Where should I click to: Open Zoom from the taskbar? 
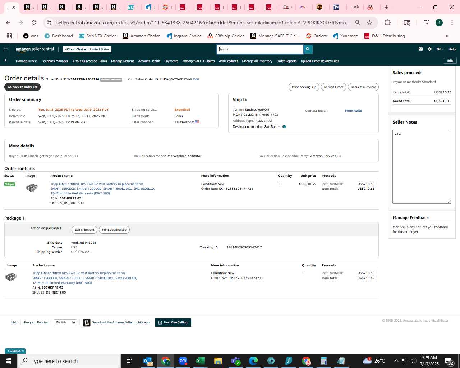point(183,361)
